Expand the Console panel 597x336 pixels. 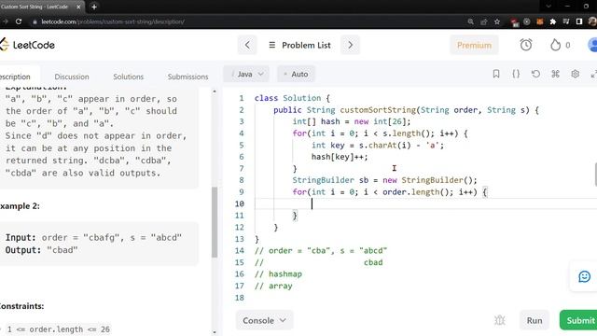coord(264,320)
